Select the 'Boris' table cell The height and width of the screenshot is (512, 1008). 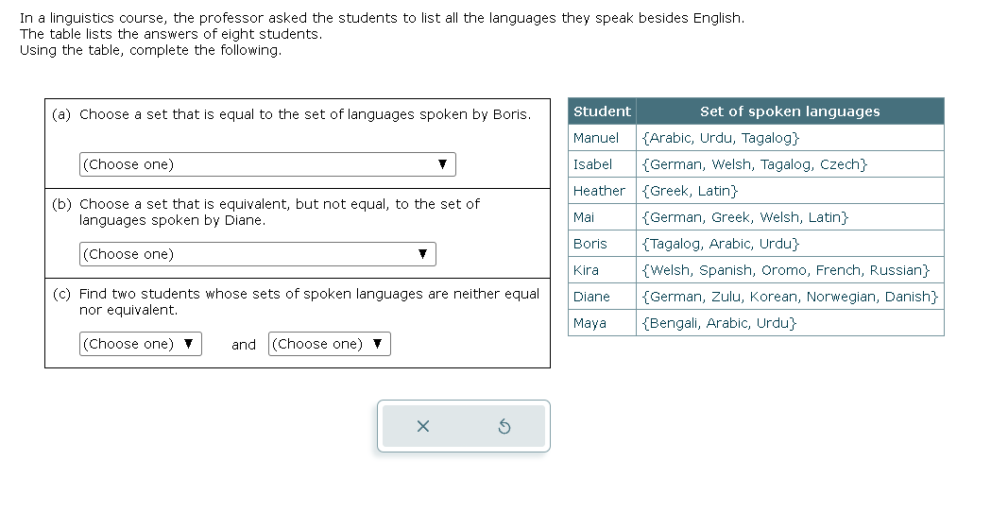(603, 243)
